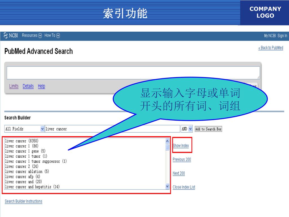Go back to PubMed
This screenshot has width=289, height=217.
tap(271, 48)
